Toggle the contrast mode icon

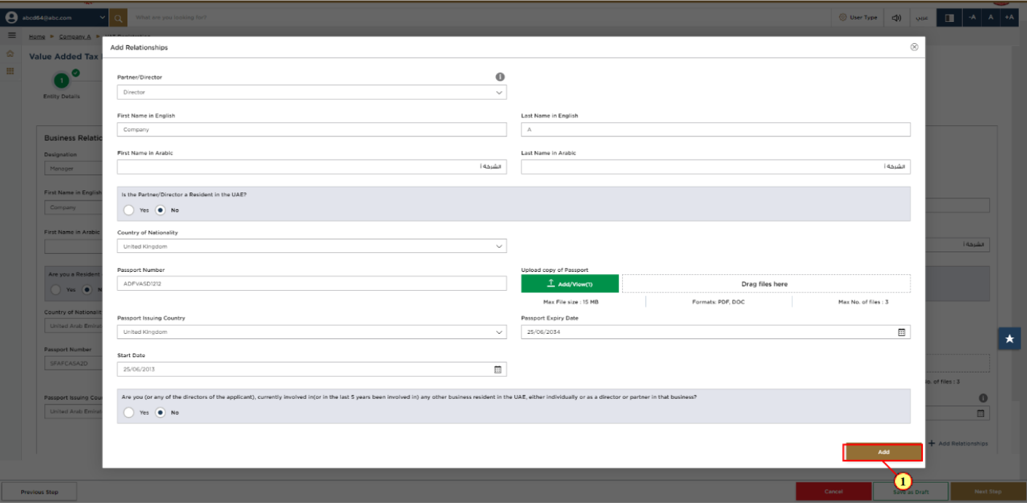[950, 17]
